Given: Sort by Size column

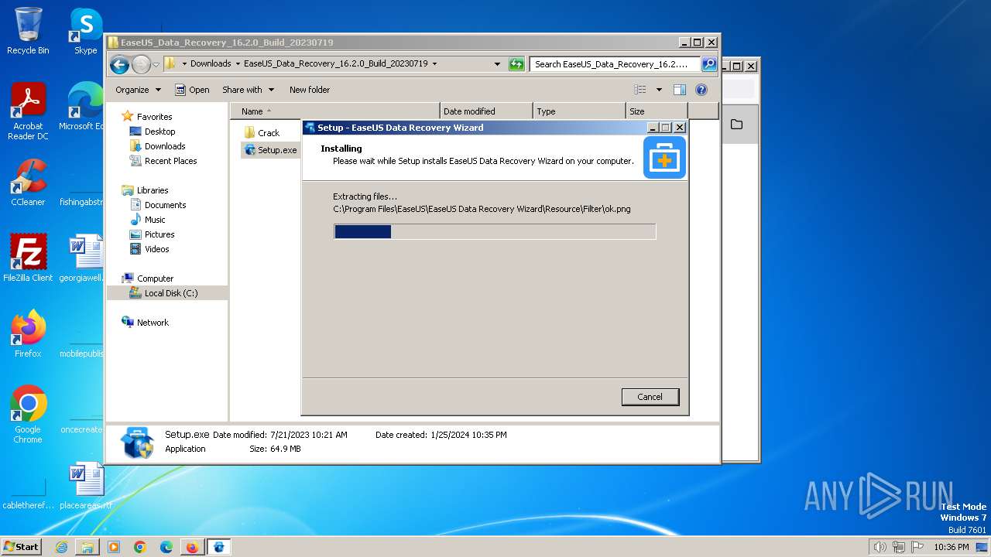Looking at the screenshot, I should coord(657,111).
